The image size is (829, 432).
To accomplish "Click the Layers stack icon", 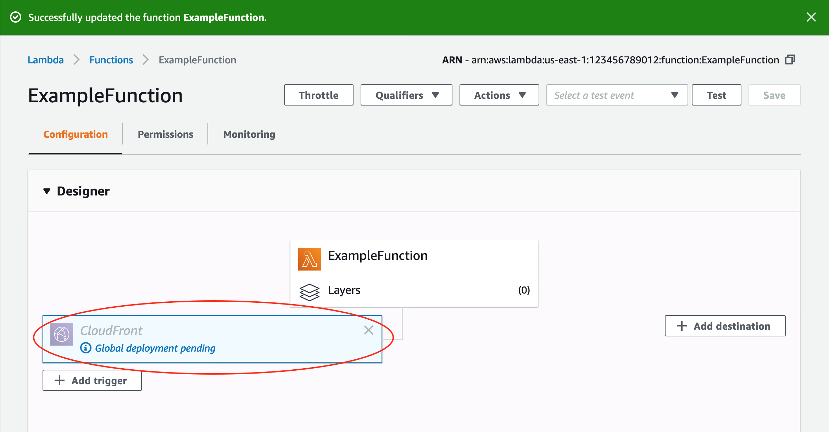I will pyautogui.click(x=309, y=292).
